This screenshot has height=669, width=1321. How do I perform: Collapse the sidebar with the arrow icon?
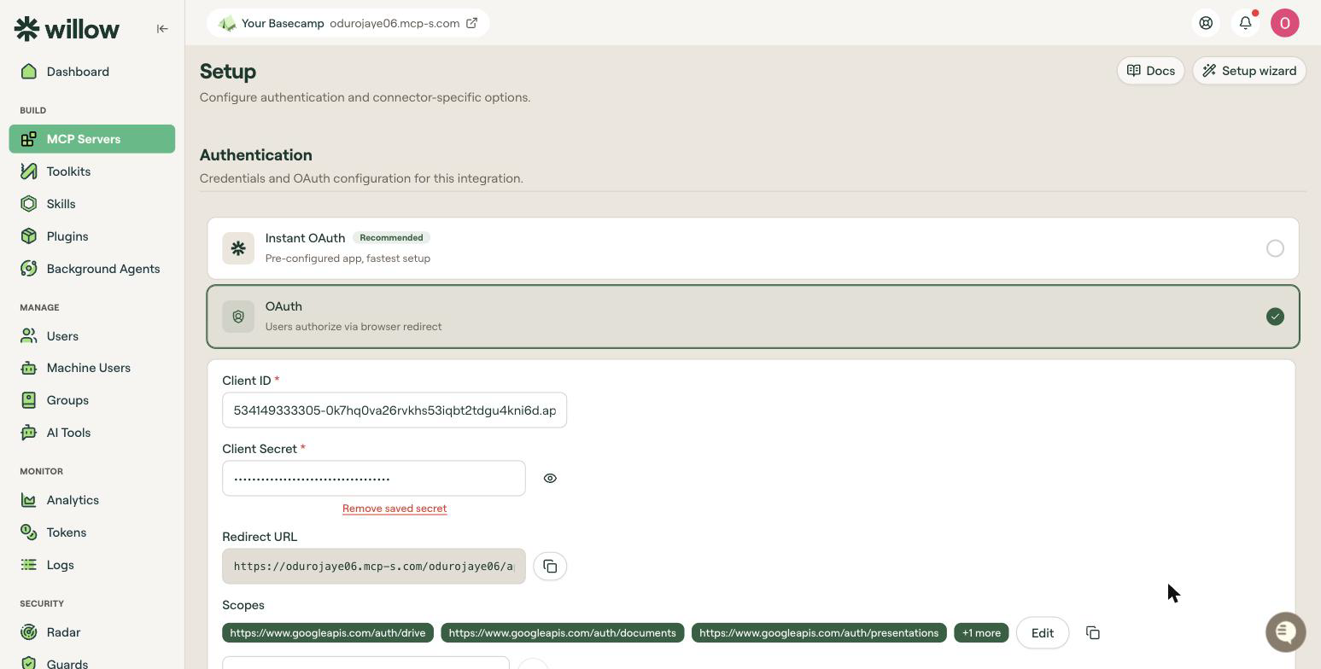tap(162, 29)
